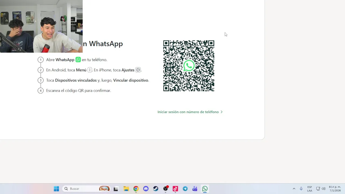
Task: Click the Android Menú three-dots icon
Action: [90, 70]
